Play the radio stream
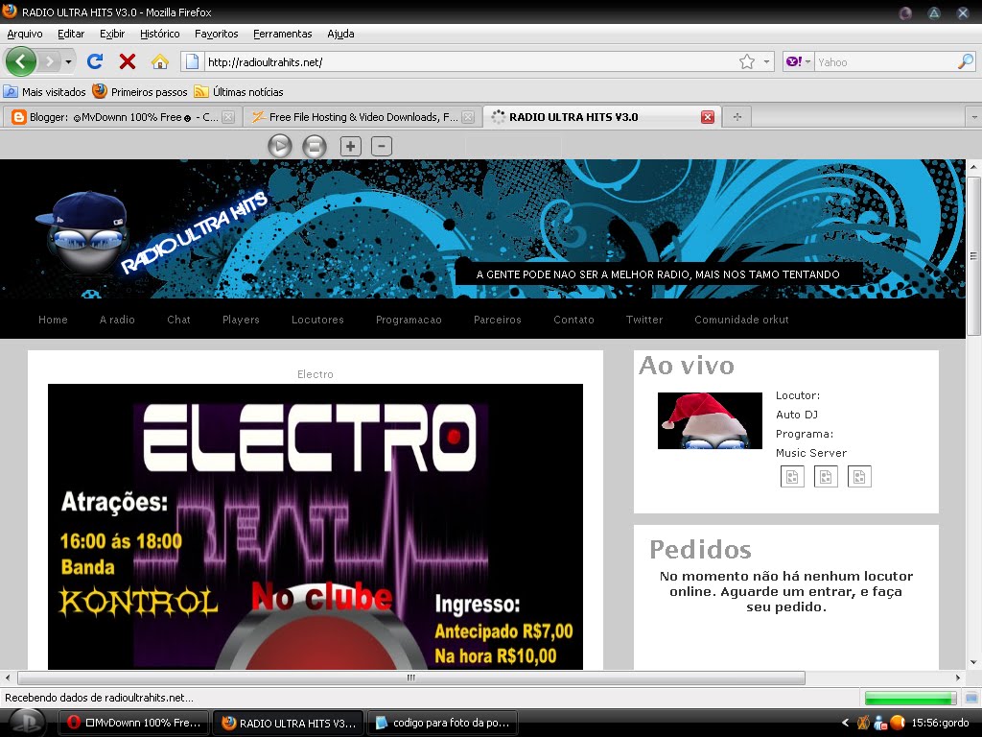The width and height of the screenshot is (982, 737). click(x=280, y=146)
